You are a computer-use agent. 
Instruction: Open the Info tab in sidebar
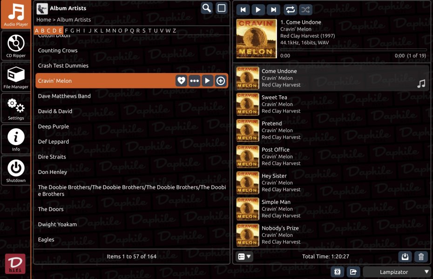(x=16, y=139)
